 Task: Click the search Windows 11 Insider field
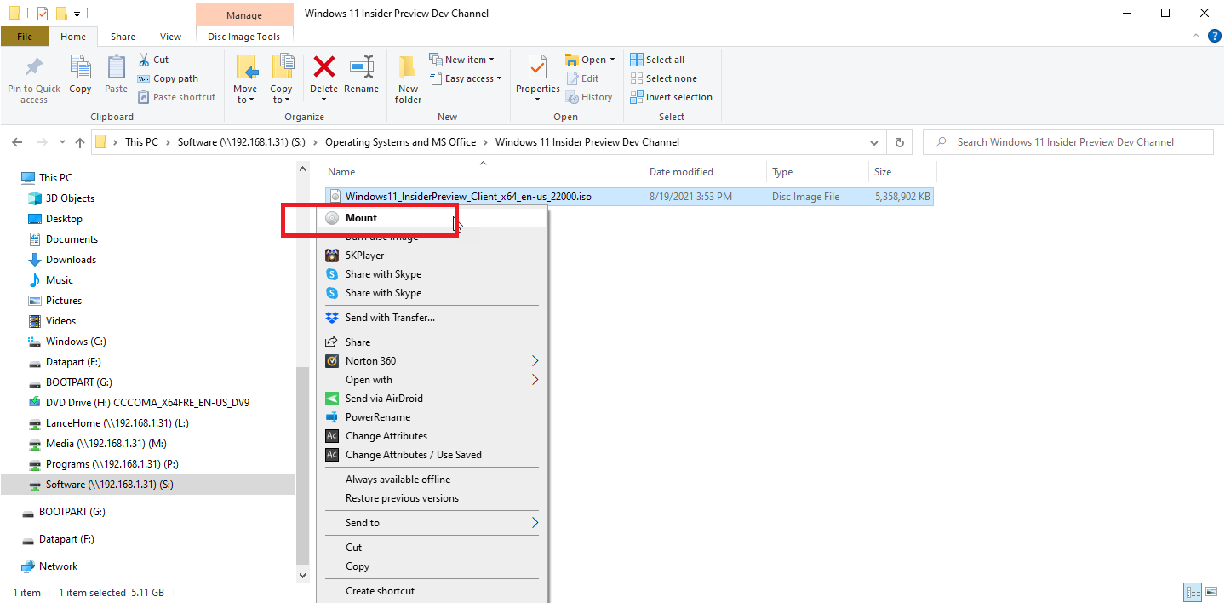[x=1068, y=142]
